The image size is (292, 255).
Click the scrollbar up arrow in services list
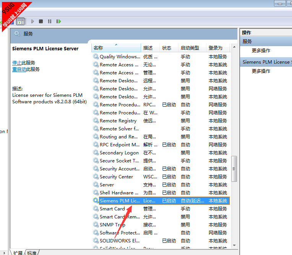(x=234, y=47)
